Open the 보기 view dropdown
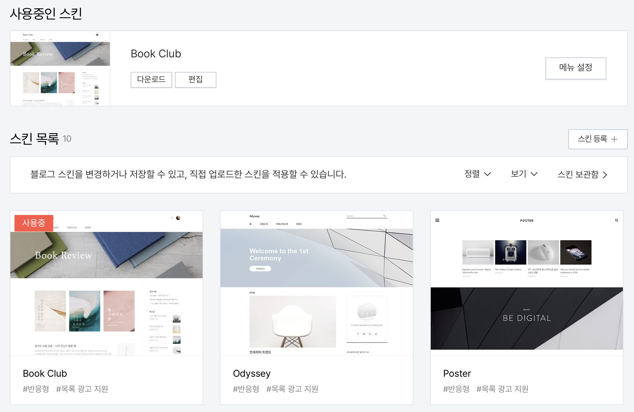 [x=523, y=174]
